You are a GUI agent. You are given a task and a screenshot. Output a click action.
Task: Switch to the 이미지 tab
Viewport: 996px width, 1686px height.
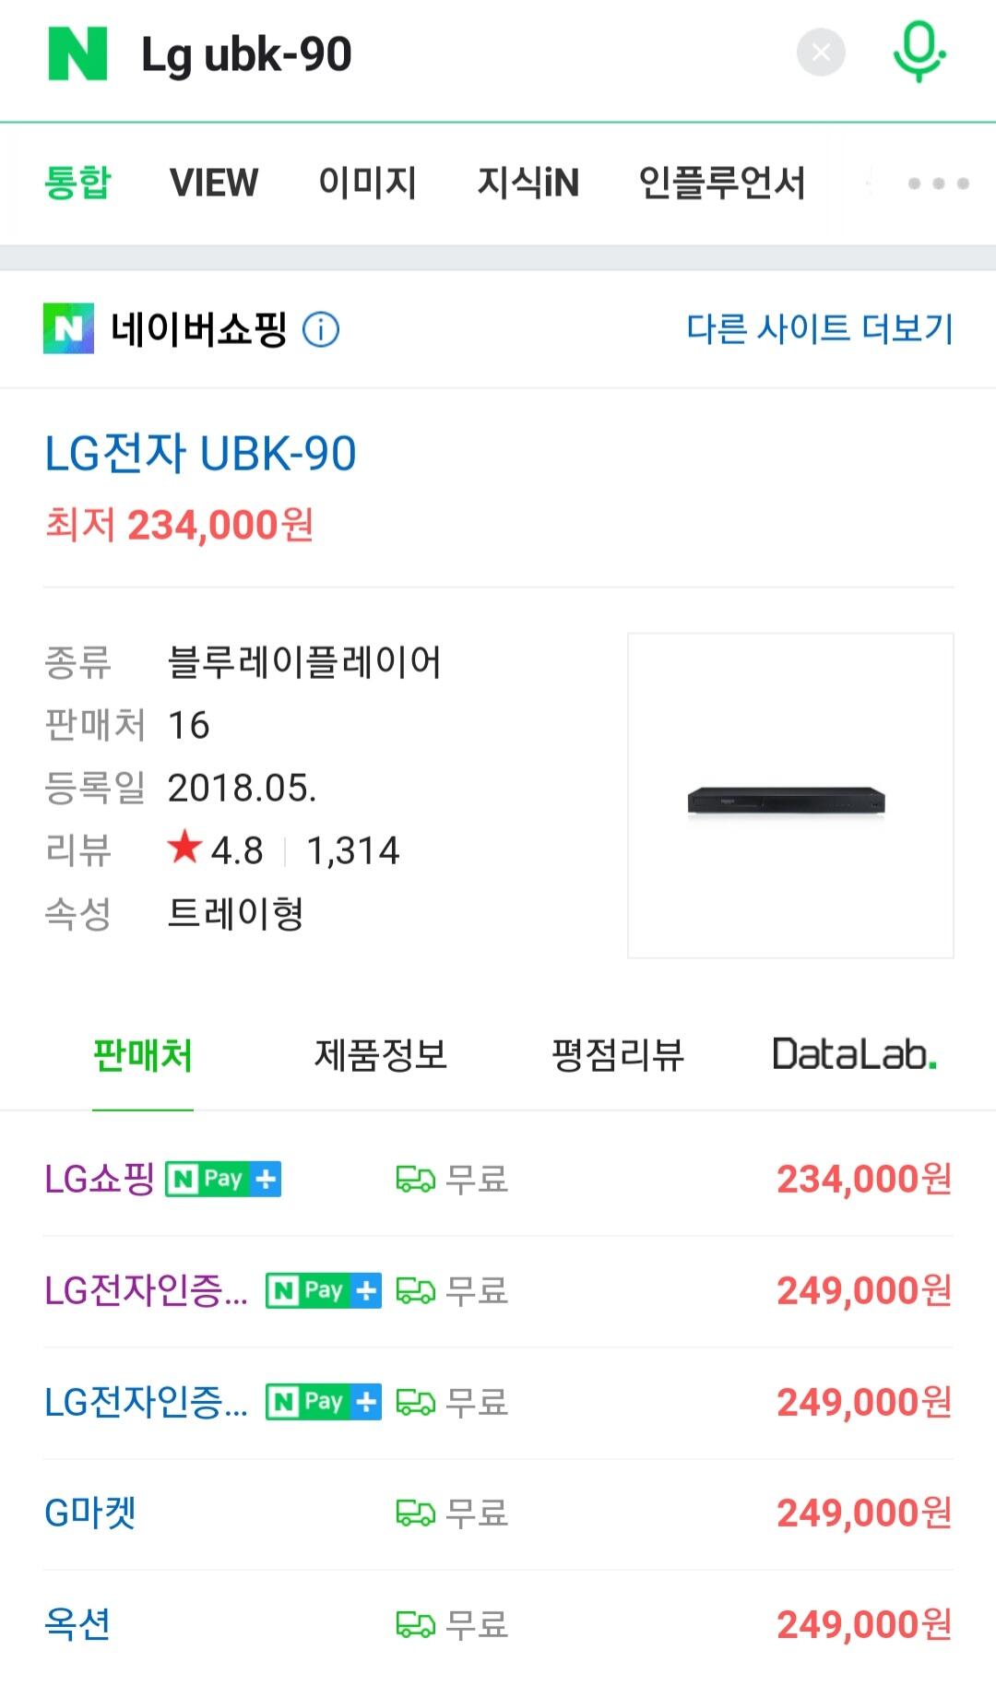(367, 183)
